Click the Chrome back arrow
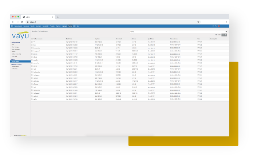Image resolution: width=253 pixels, height=160 pixels. tap(13, 22)
